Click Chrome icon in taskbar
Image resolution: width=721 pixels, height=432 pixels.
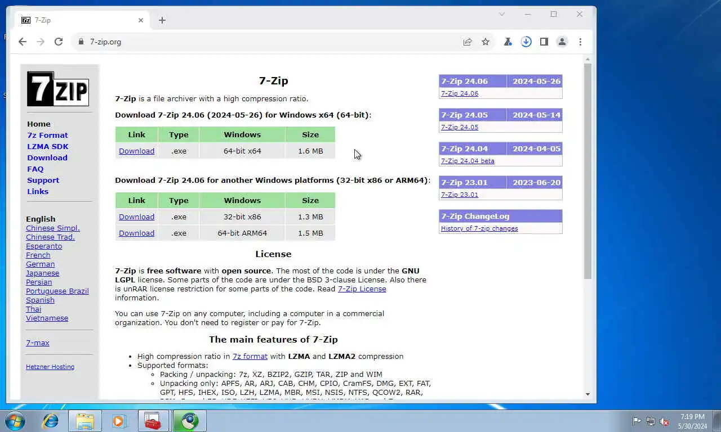[x=189, y=421]
